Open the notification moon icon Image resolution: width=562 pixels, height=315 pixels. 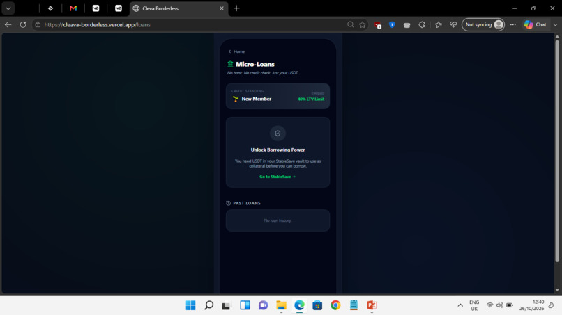[x=552, y=305]
